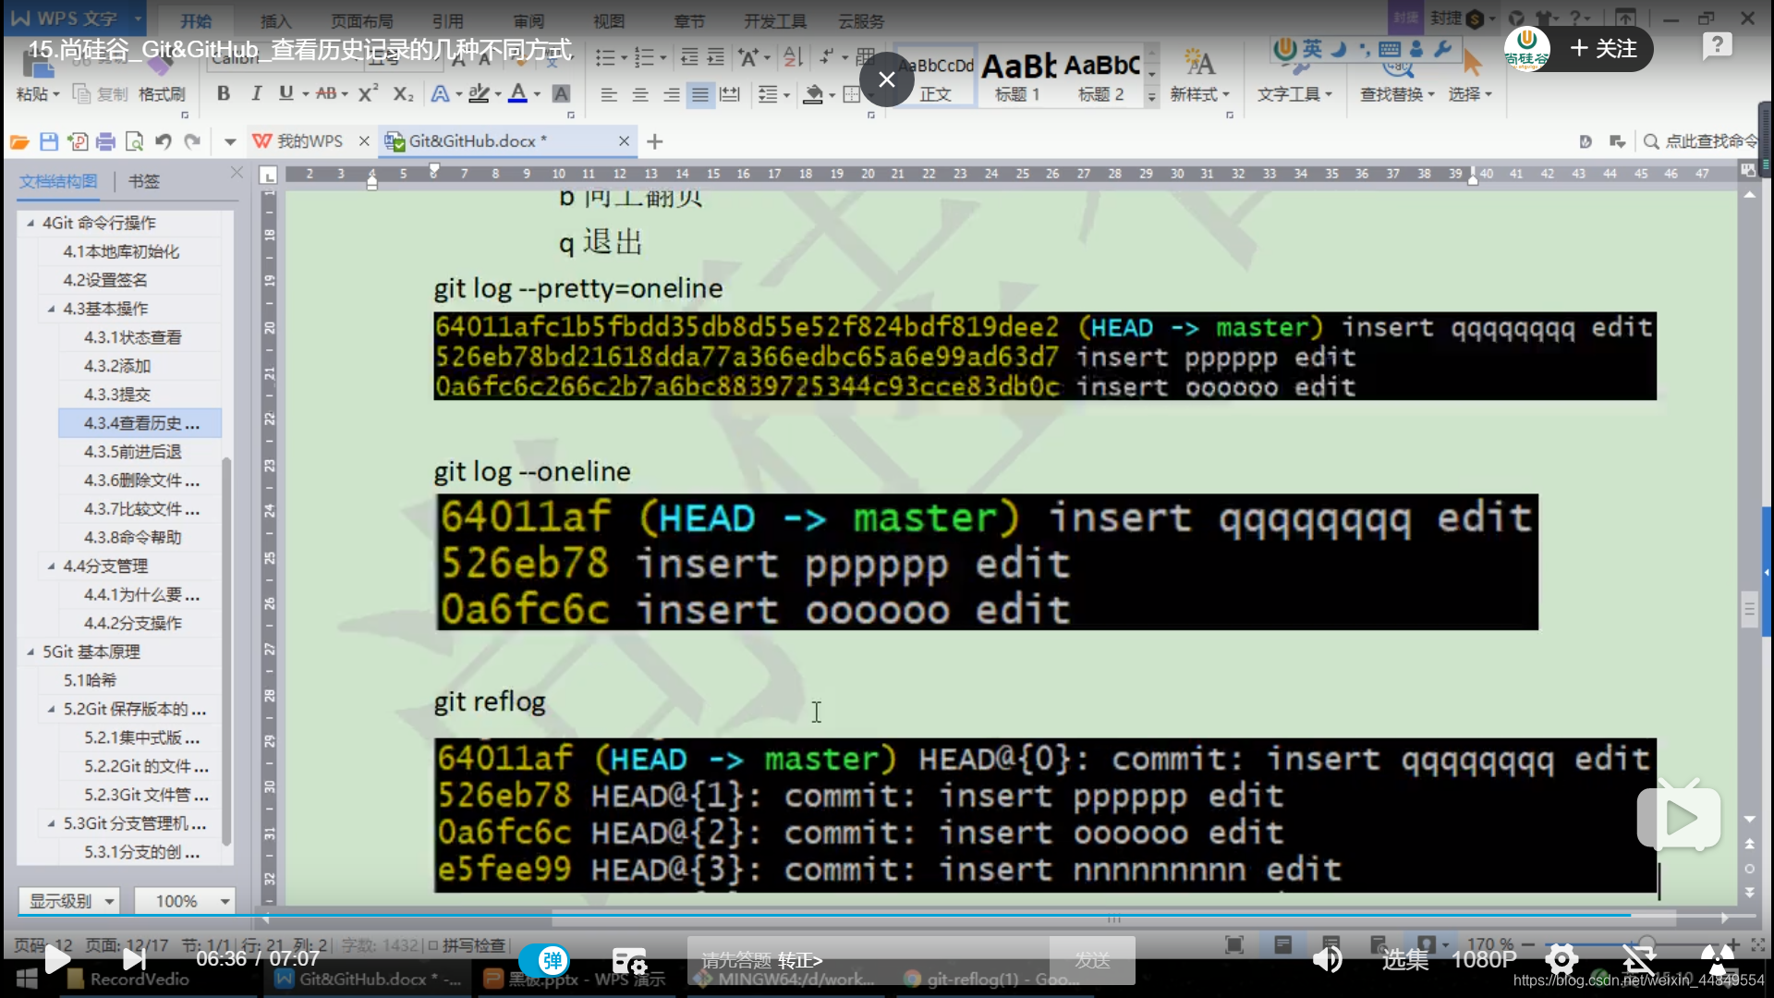Switch to the 书签 pane tab

[x=143, y=181]
